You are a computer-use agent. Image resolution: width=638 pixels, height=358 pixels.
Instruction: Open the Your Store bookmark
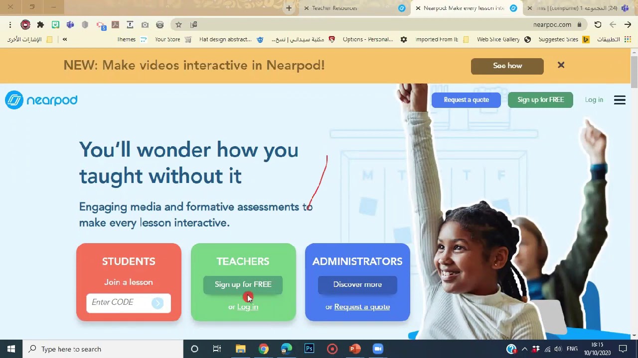point(173,39)
